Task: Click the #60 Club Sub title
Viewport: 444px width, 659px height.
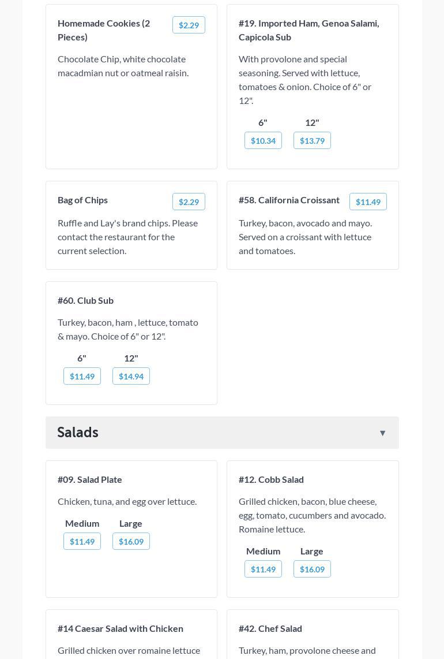Action: [85, 300]
